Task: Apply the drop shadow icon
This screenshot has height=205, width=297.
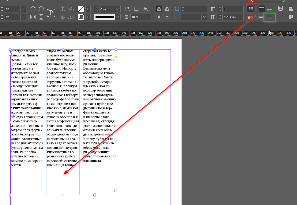Action: 137,9
